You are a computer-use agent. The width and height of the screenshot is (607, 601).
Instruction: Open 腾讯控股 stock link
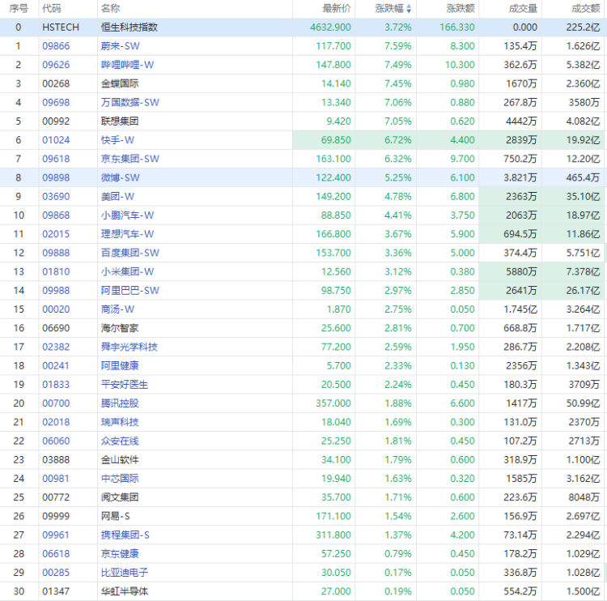click(x=120, y=403)
